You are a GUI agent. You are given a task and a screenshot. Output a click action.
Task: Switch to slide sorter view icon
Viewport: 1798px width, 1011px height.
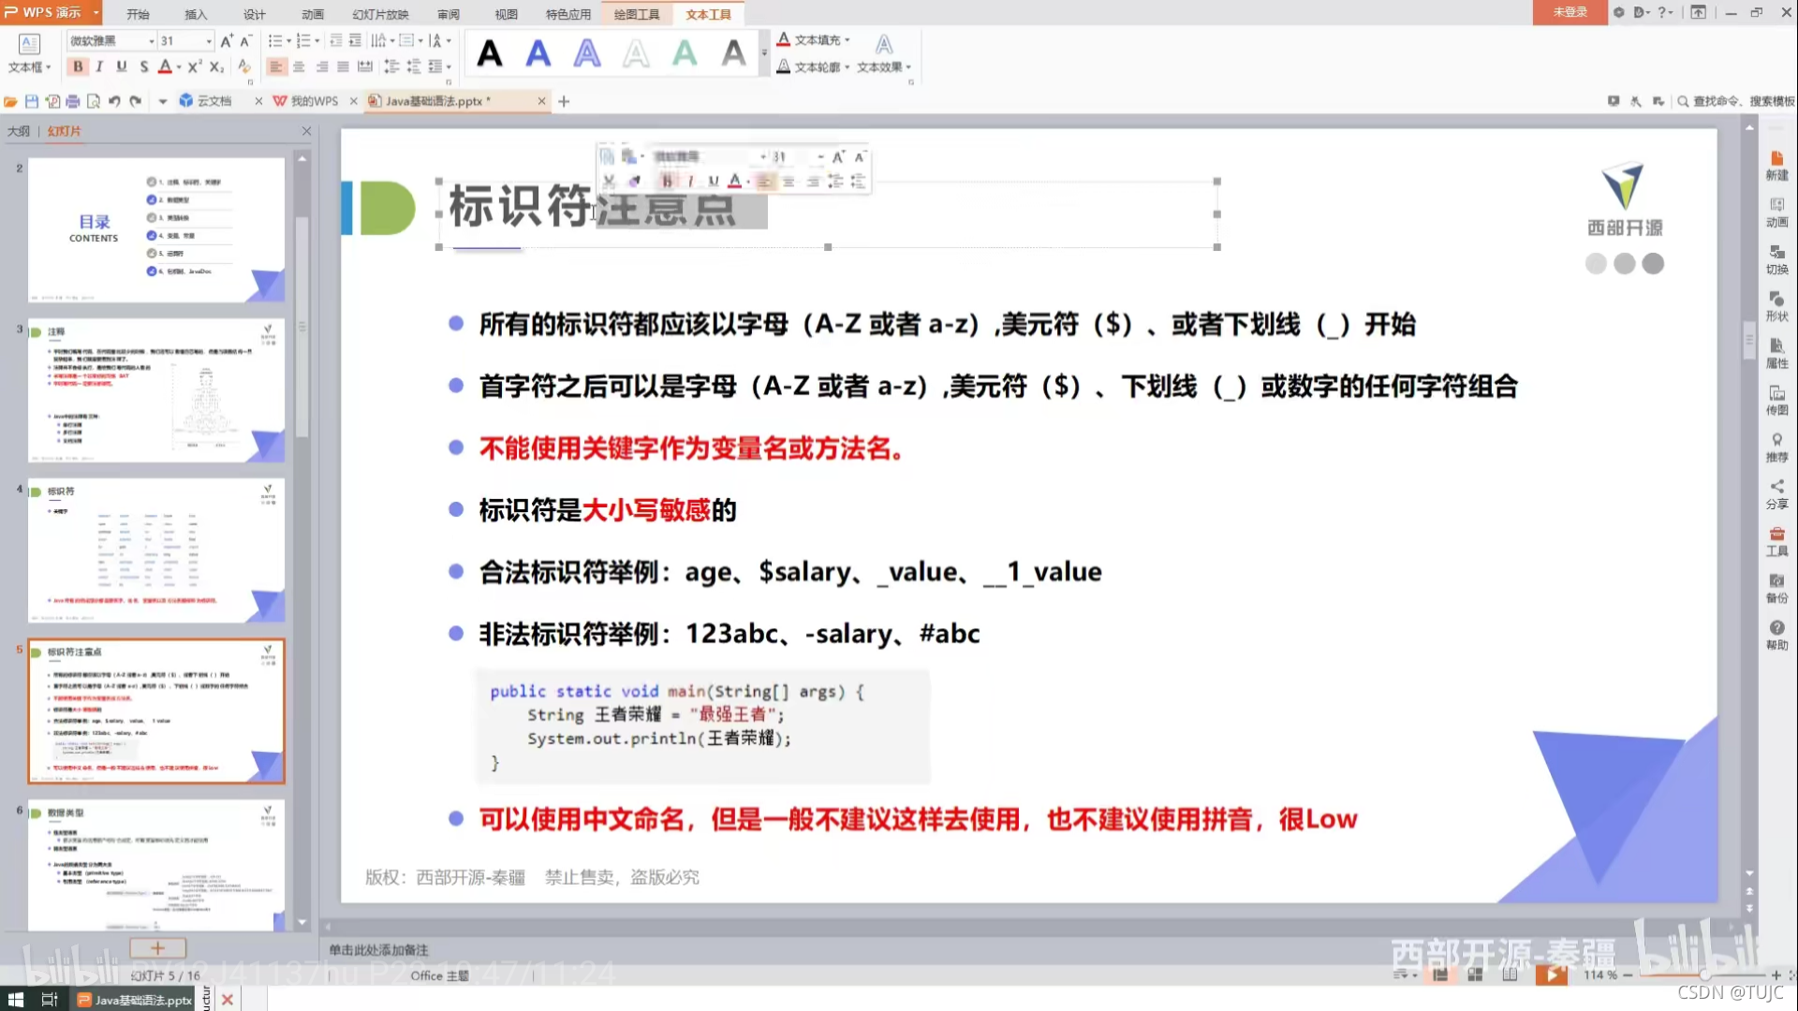(1475, 974)
